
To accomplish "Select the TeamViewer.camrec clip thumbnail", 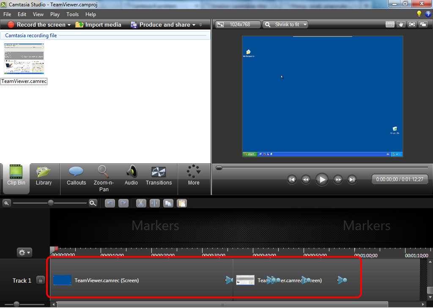I will 24,58.
